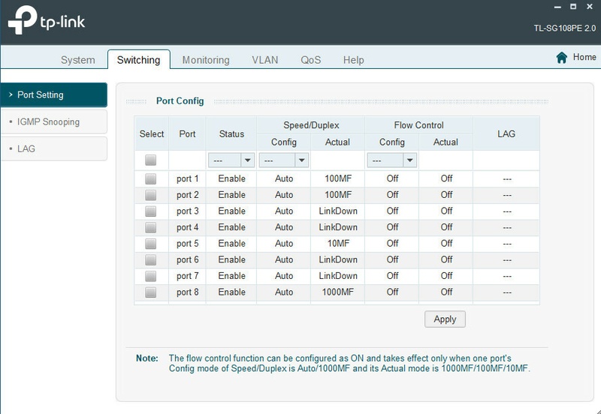Check the port 1 checkbox
Viewport: 601px width, 414px height.
(x=151, y=178)
